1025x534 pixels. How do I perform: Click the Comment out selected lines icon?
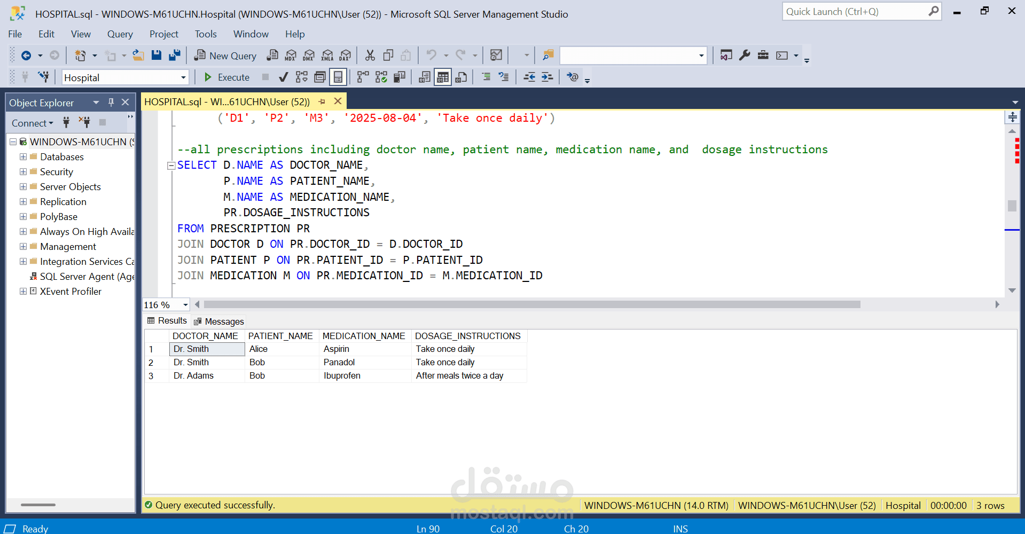click(486, 77)
